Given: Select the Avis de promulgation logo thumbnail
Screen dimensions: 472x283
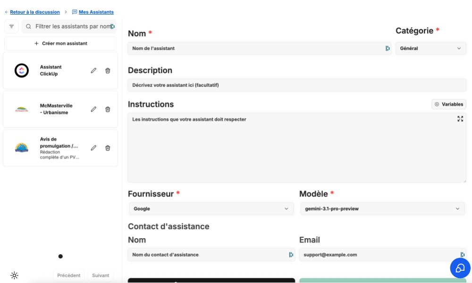Looking at the screenshot, I should pos(22,148).
